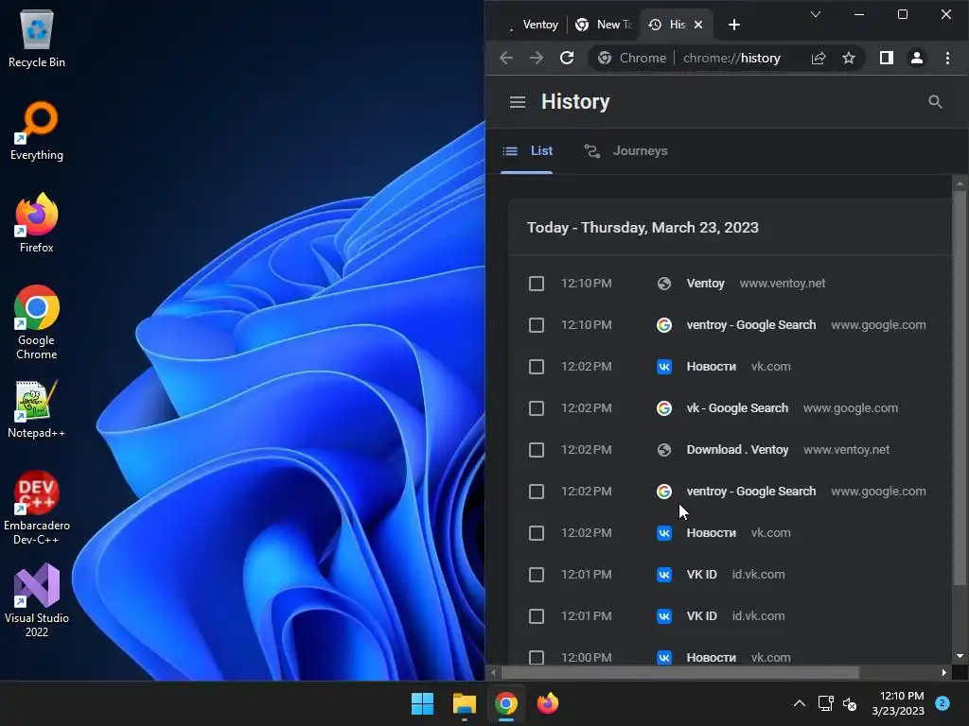Viewport: 969px width, 726px height.
Task: Open the Download . Ventoy link
Action: pyautogui.click(x=737, y=450)
